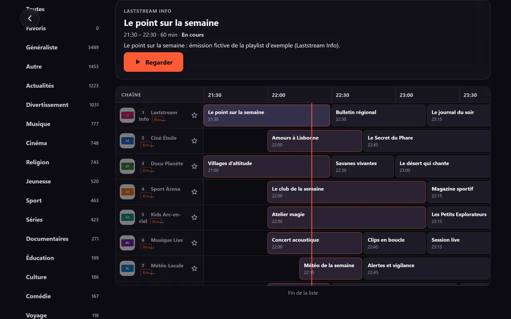511x319 pixels.
Task: Open the Concert acoustique program
Action: pyautogui.click(x=315, y=243)
